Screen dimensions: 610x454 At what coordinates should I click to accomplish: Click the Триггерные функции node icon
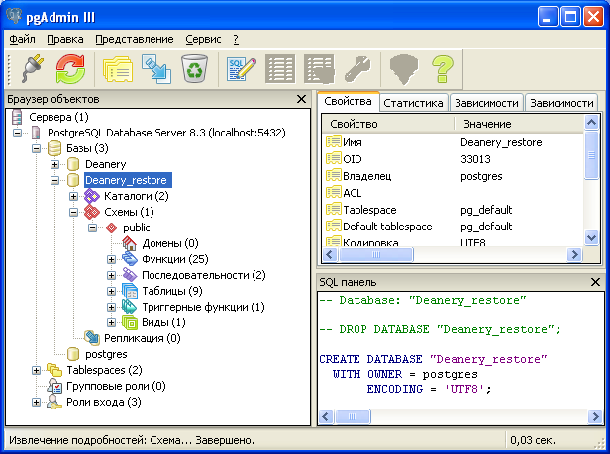point(129,307)
